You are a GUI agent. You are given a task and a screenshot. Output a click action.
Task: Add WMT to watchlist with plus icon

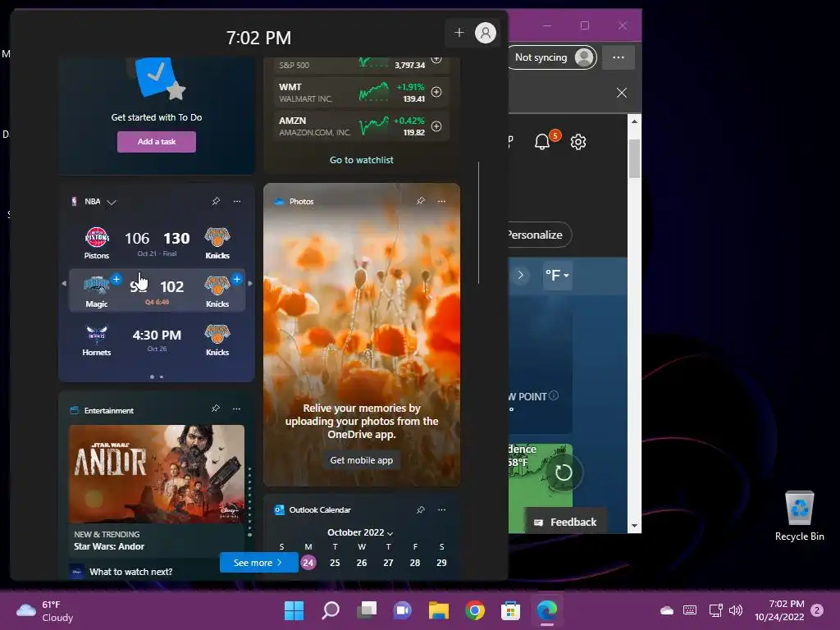436,92
